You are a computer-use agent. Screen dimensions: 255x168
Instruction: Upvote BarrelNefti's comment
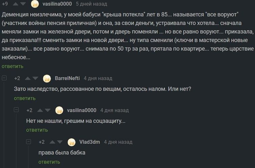[27, 78]
